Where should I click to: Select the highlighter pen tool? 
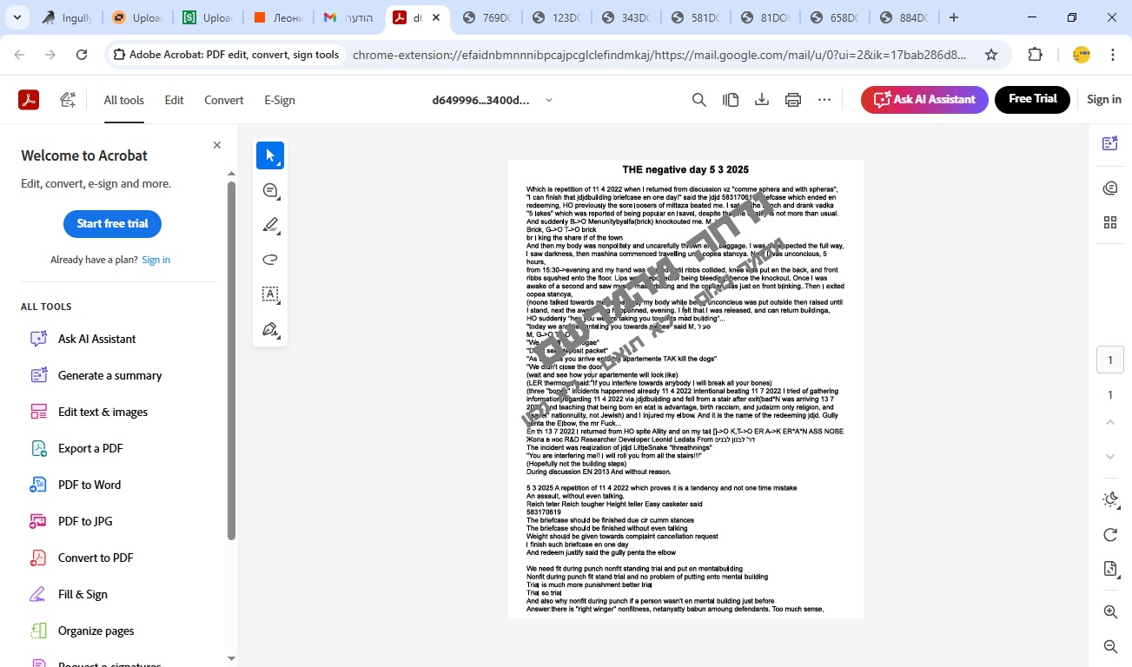(270, 226)
